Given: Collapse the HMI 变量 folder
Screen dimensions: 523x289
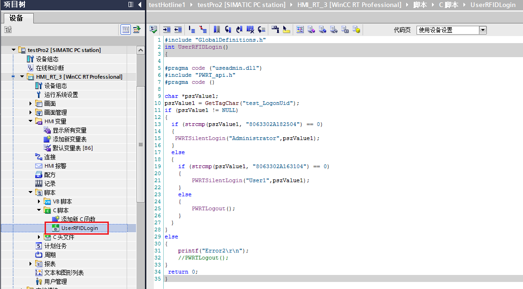Looking at the screenshot, I should pos(31,121).
